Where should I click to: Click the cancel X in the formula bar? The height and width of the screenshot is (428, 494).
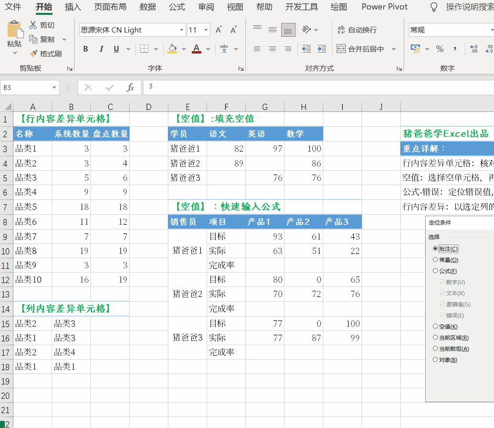tap(88, 88)
